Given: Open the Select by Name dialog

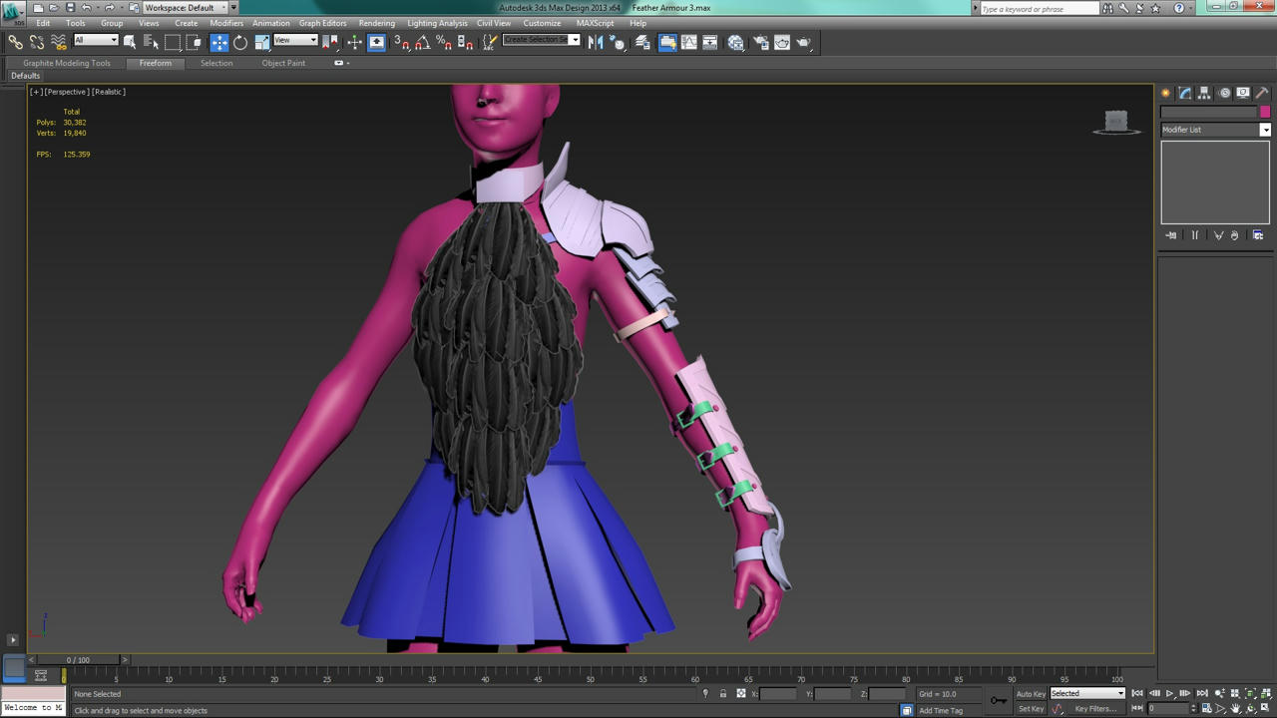Looking at the screenshot, I should [151, 42].
